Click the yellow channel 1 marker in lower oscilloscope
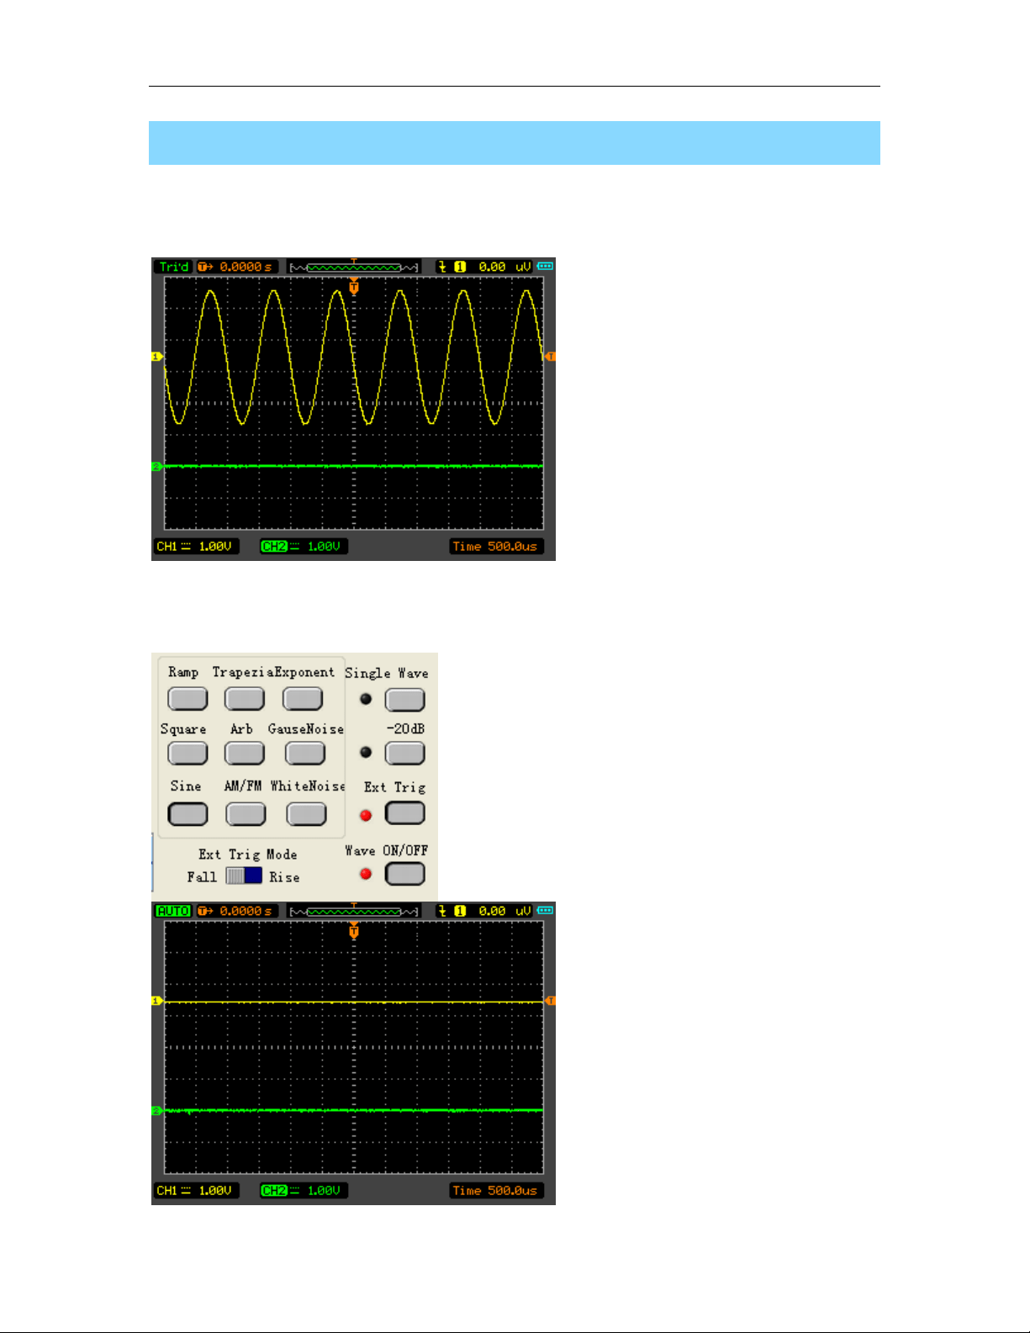 point(156,1001)
